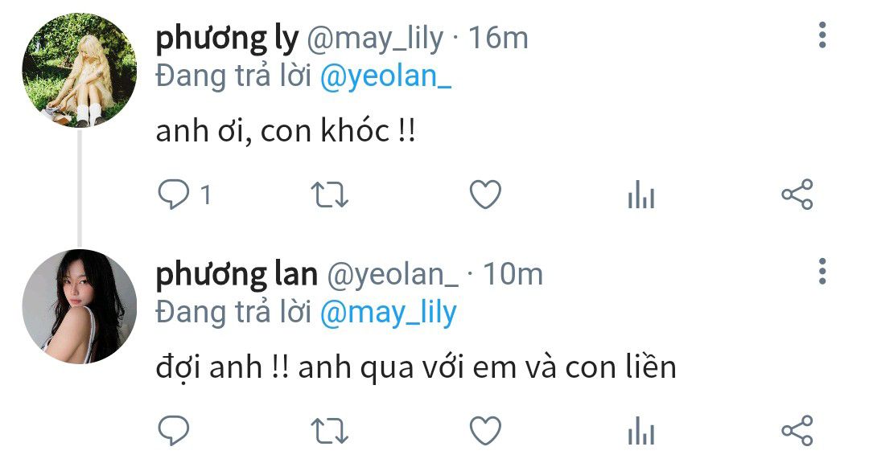Open more options for phương ly's tweet
This screenshot has height=463, width=869.
pyautogui.click(x=822, y=35)
